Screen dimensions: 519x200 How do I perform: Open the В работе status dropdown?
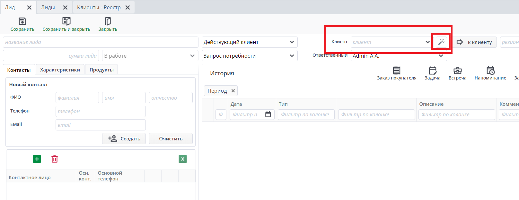coord(192,56)
